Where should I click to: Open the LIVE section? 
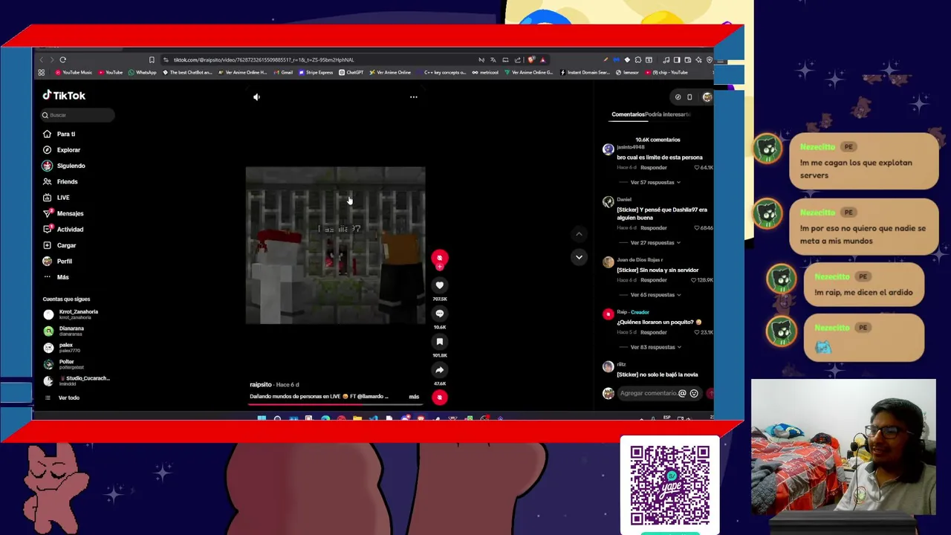(56, 198)
